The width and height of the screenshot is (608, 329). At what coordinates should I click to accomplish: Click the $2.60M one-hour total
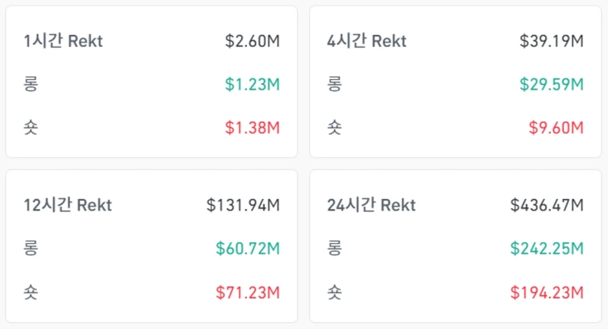tap(252, 41)
